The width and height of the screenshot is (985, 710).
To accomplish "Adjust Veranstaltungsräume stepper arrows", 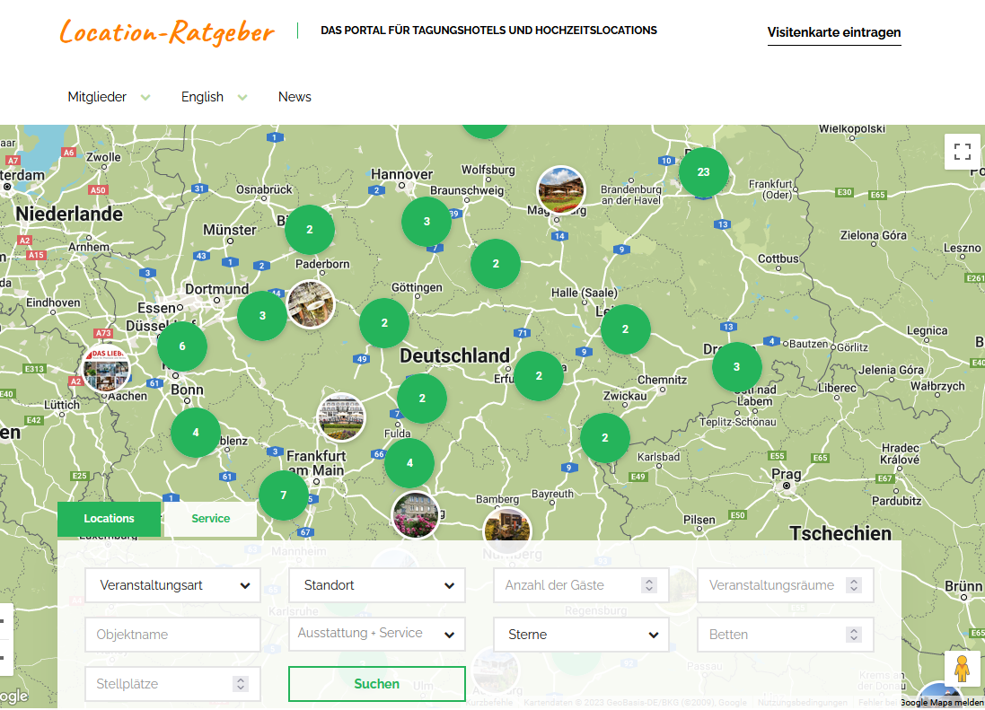I will (x=853, y=586).
